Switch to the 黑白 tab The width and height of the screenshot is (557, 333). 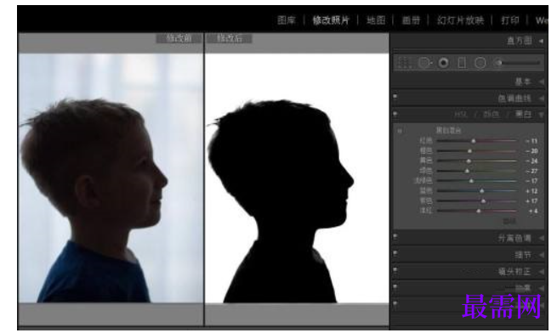(523, 115)
